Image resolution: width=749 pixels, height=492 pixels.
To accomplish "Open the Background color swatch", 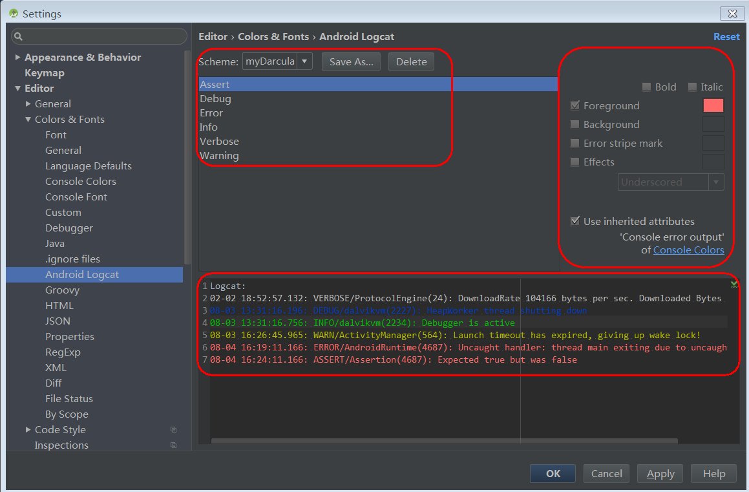I will point(713,124).
